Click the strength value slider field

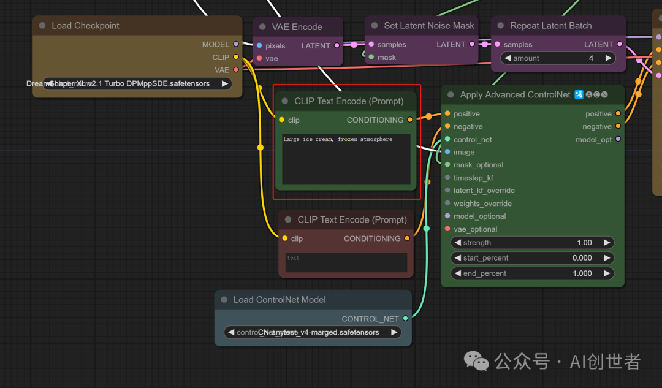click(532, 243)
